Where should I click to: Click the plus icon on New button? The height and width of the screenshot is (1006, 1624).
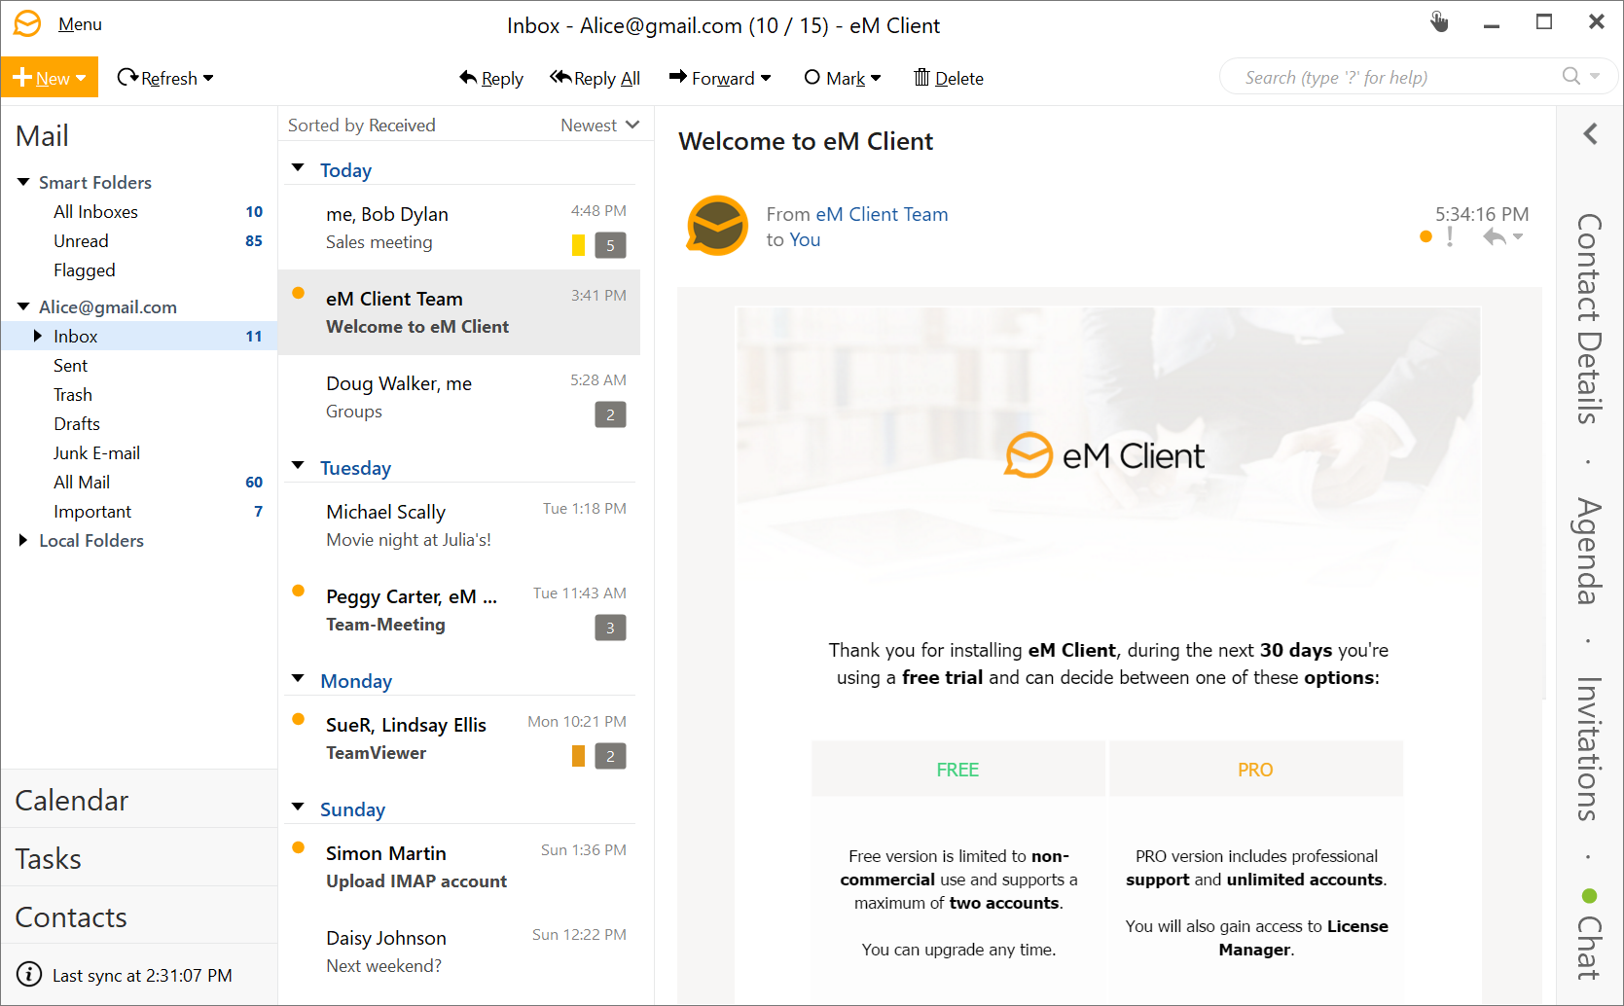coord(22,77)
